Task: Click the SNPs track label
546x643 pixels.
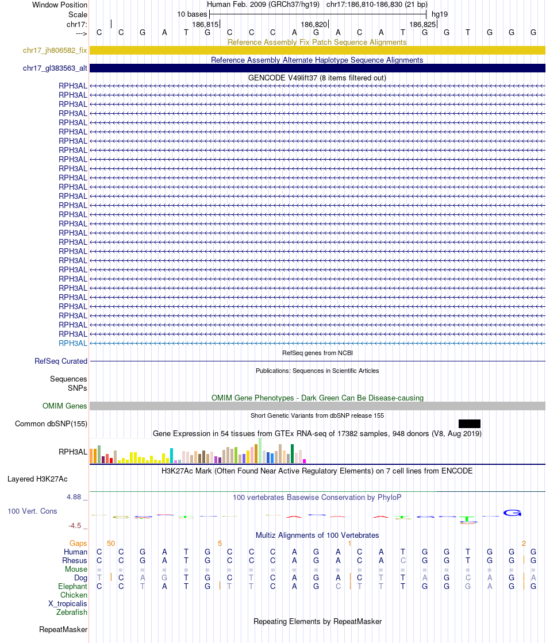Action: (78, 388)
